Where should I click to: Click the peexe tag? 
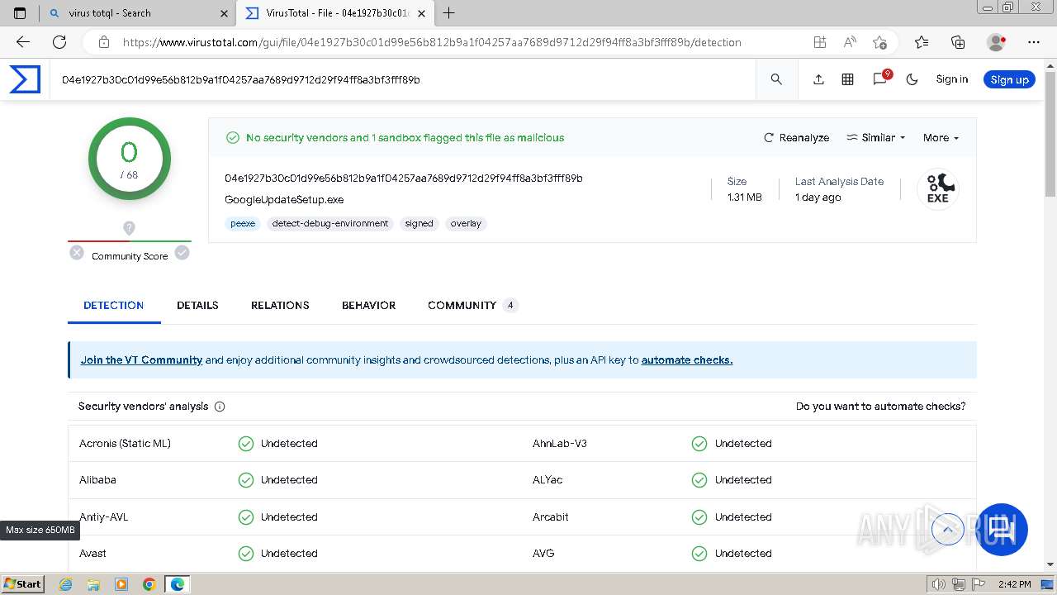click(243, 223)
